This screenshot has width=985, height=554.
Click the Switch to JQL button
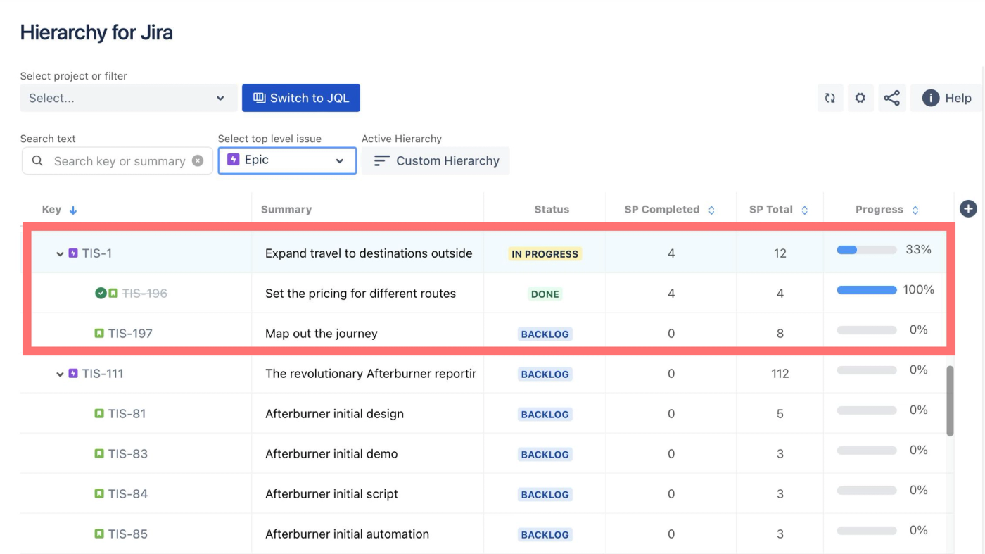301,98
